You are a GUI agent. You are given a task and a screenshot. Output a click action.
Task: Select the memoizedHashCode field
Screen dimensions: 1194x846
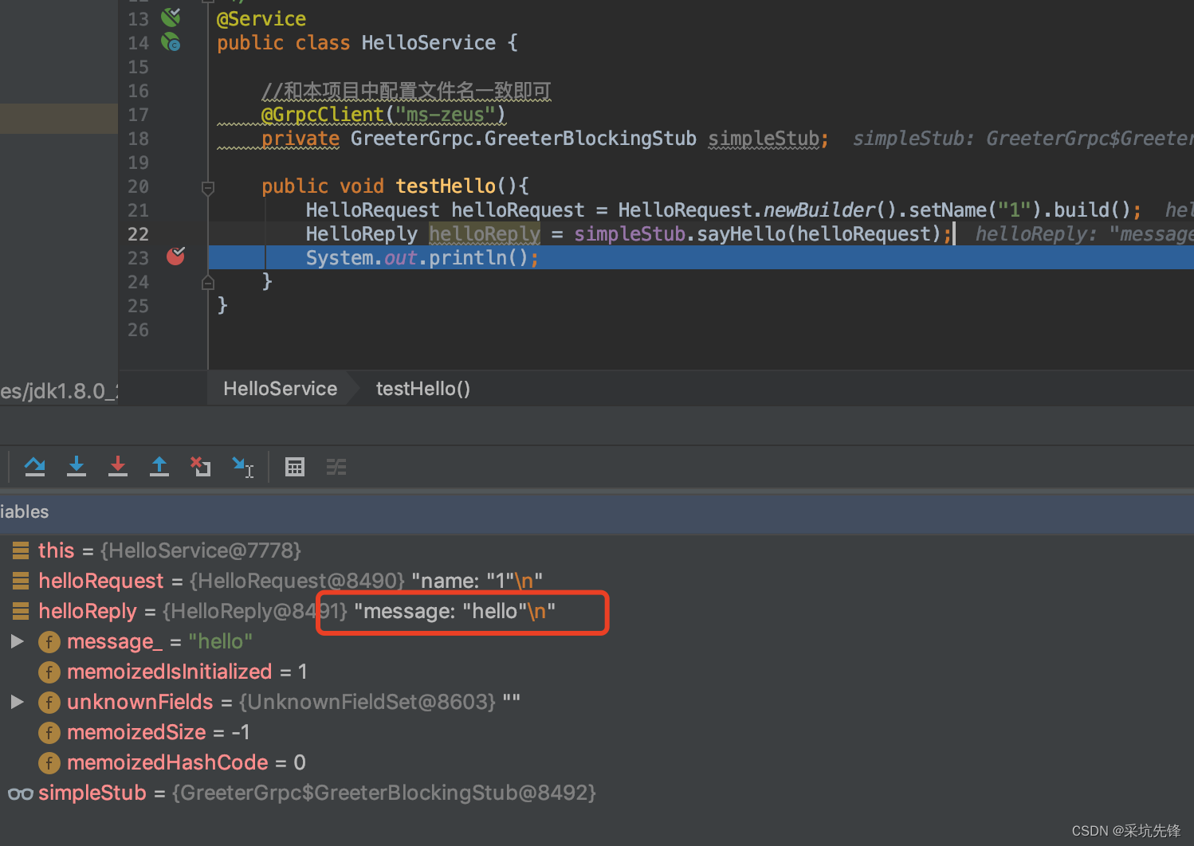point(597,762)
